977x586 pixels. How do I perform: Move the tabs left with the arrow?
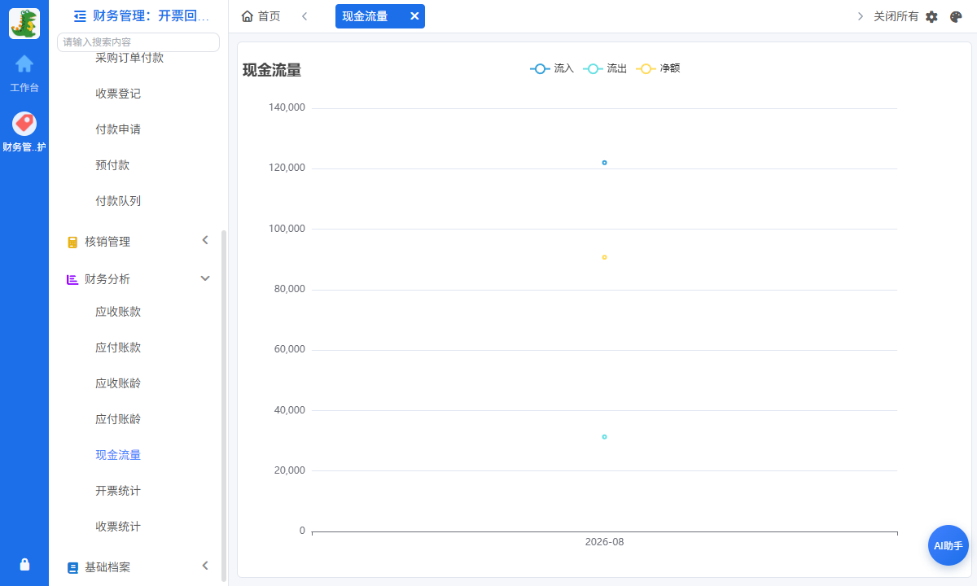[x=304, y=16]
